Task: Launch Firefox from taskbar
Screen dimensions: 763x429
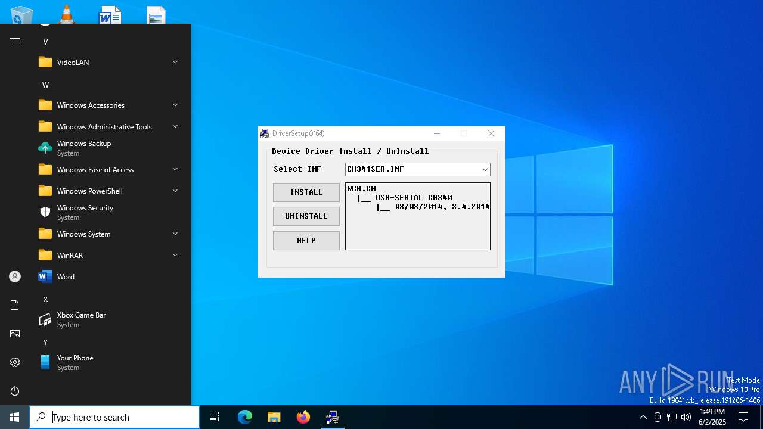Action: coord(303,417)
